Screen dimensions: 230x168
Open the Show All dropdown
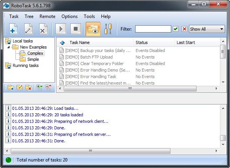pyautogui.click(x=207, y=29)
